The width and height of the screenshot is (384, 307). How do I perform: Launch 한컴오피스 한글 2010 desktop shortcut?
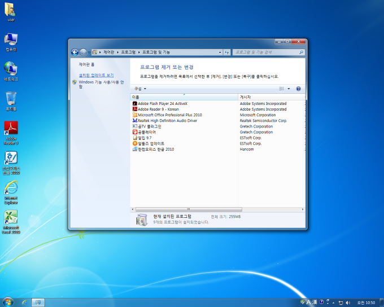coord(11,163)
